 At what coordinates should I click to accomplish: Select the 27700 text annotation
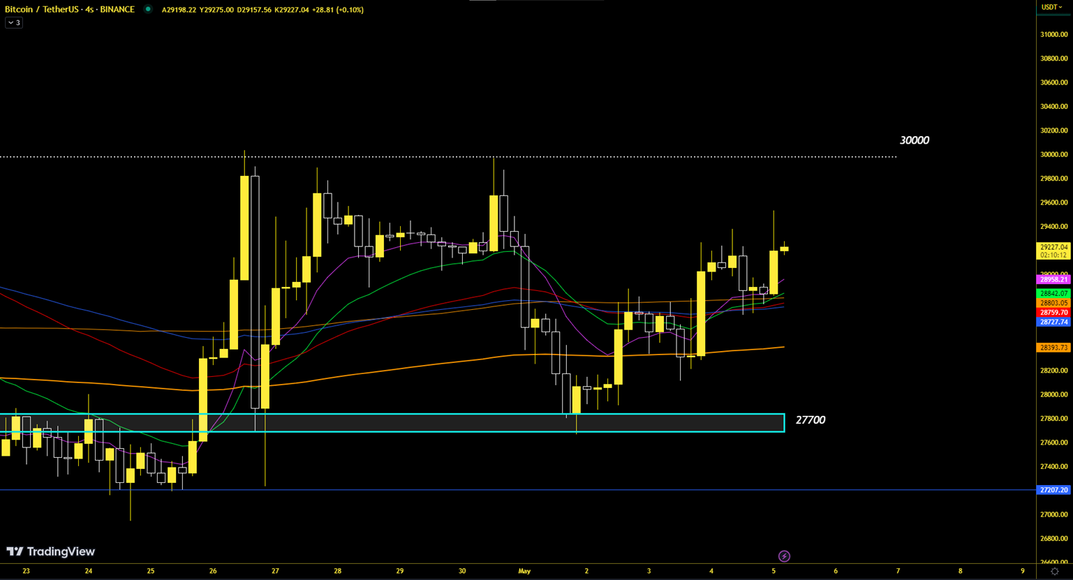click(810, 420)
